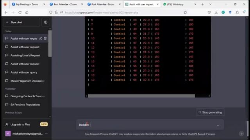
Task: Edit title of selected chat pencil icon
Action: pyautogui.click(x=41, y=38)
